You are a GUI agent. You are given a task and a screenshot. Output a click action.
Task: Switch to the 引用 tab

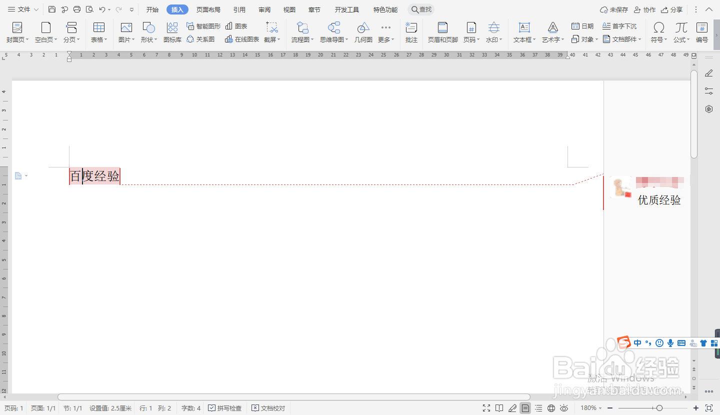tap(239, 9)
